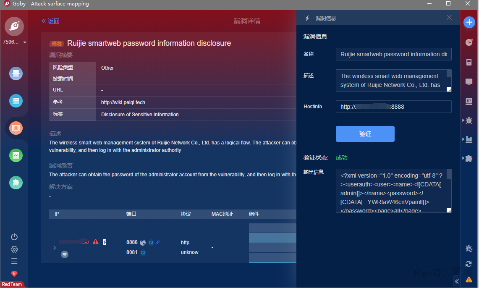Click the 返回 back link
This screenshot has height=288, width=479.
50,21
